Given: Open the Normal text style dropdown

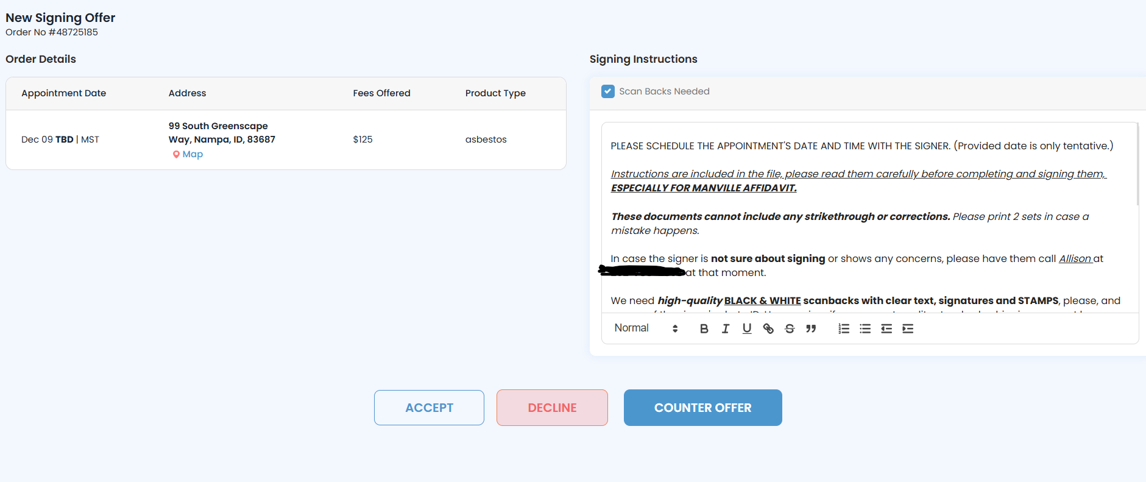Looking at the screenshot, I should pos(646,328).
